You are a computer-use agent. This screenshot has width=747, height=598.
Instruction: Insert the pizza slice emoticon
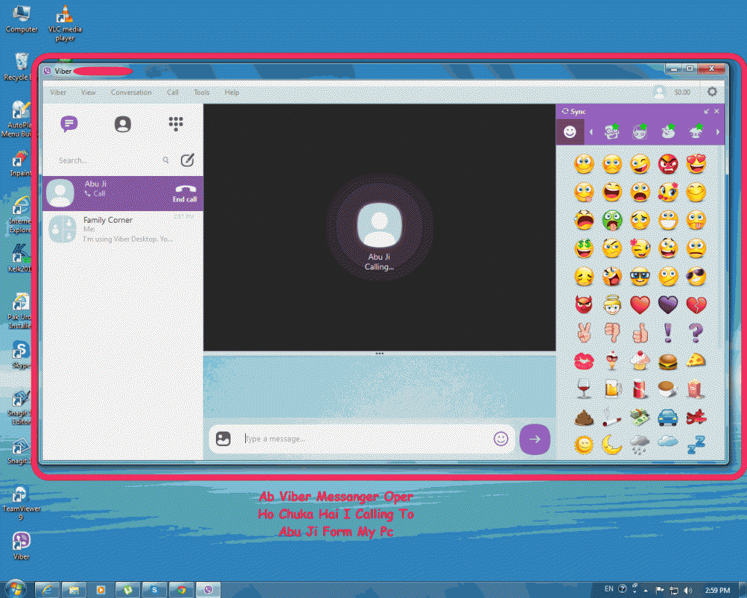(696, 360)
